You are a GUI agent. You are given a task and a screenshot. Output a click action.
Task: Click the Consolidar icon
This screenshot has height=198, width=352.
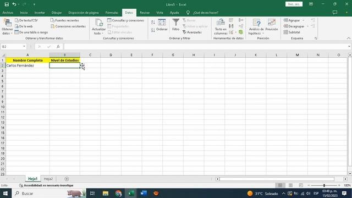coord(241,20)
